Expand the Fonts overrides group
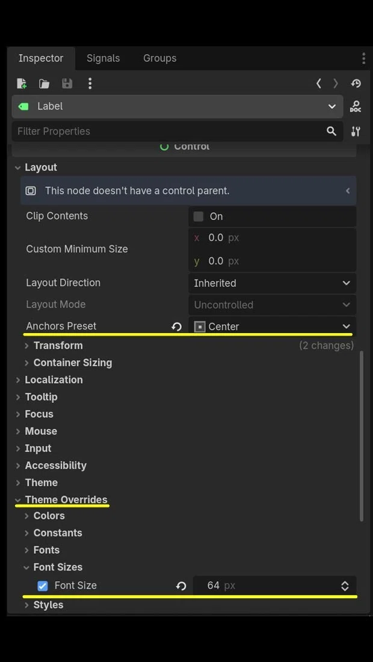Image resolution: width=373 pixels, height=662 pixels. (46, 550)
